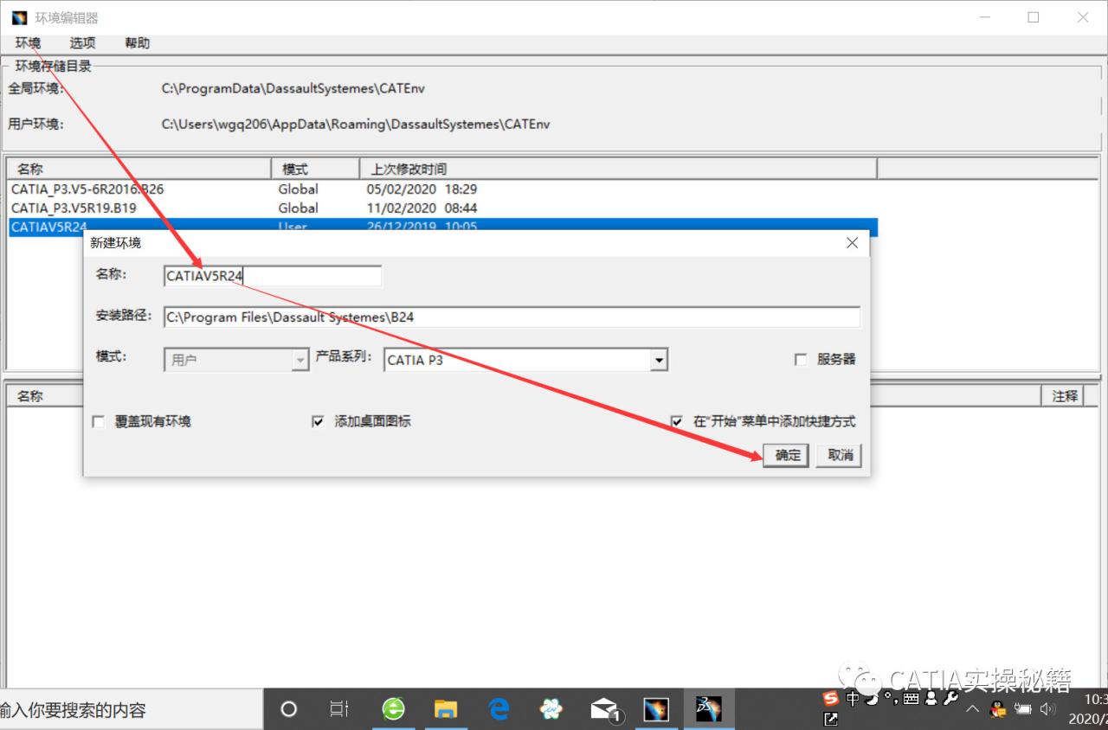Screen dimensions: 1108x730
Task: Click the 安装路径 input field
Action: pos(511,317)
